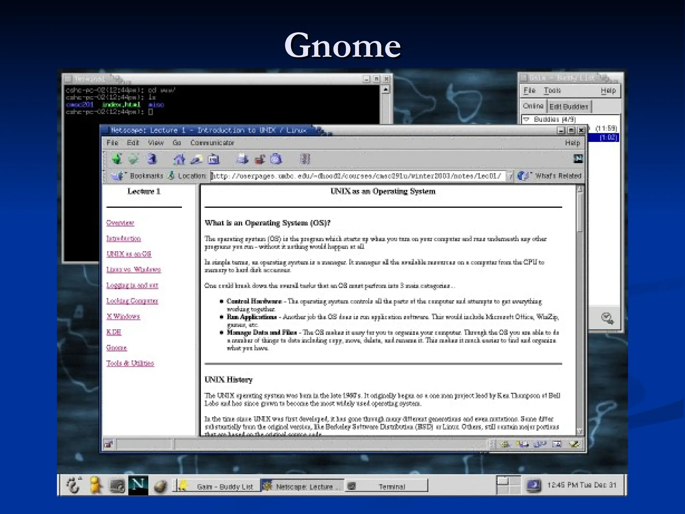Viewport: 685px width, 514px height.
Task: Open the Communicator menu
Action: pos(212,143)
